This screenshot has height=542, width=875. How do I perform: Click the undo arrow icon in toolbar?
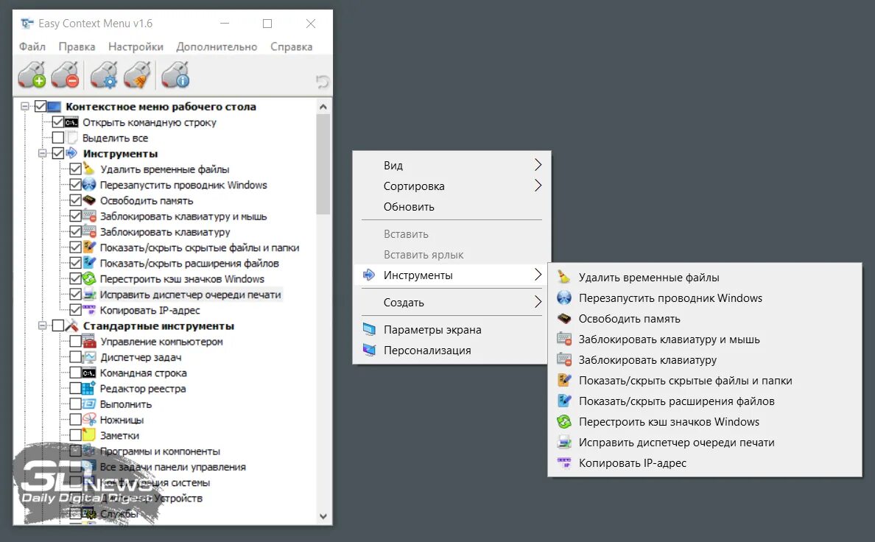click(322, 82)
